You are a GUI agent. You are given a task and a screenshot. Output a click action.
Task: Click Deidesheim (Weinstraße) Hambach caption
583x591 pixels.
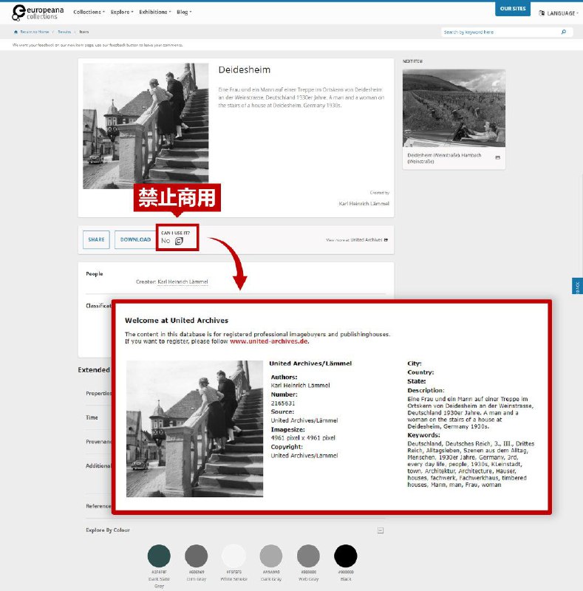coord(444,158)
